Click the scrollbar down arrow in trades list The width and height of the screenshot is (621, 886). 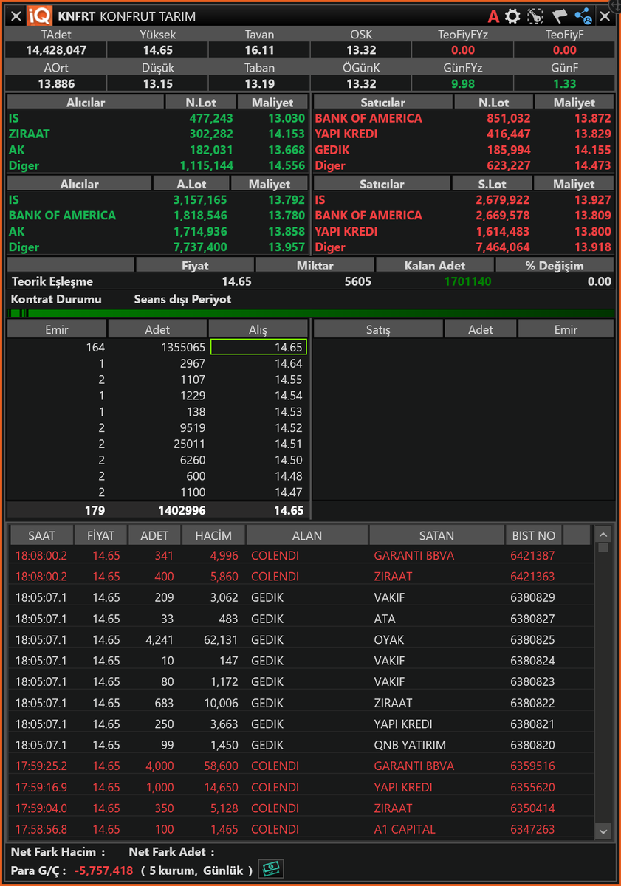(603, 831)
